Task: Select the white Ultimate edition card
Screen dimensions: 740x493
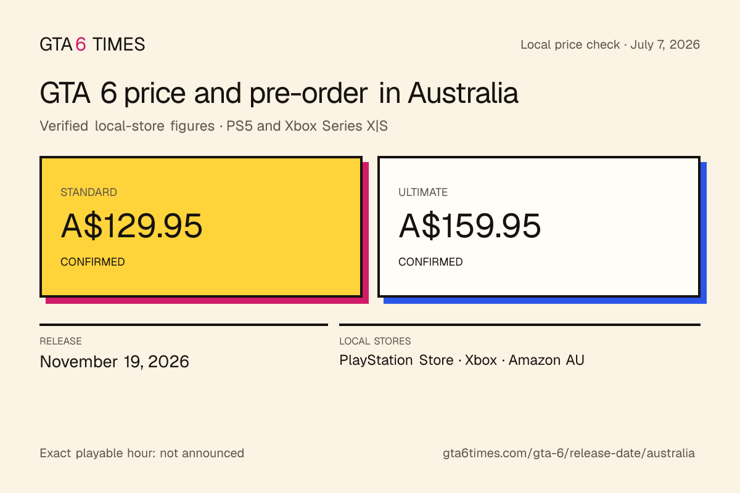Action: pos(539,227)
